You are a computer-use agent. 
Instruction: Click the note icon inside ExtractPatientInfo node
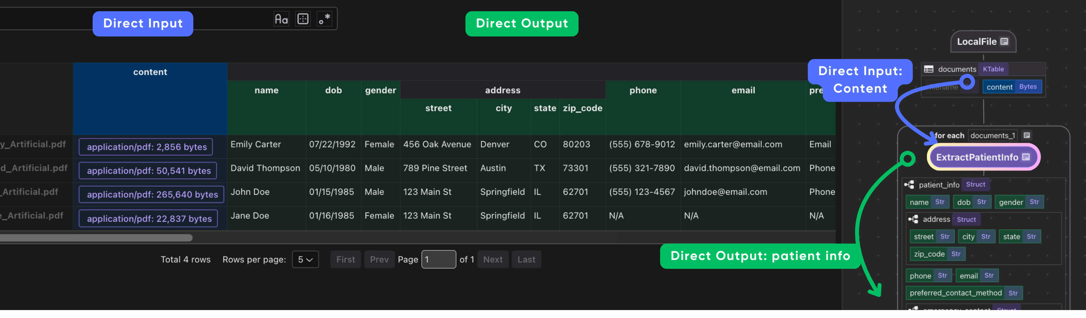coord(1026,157)
